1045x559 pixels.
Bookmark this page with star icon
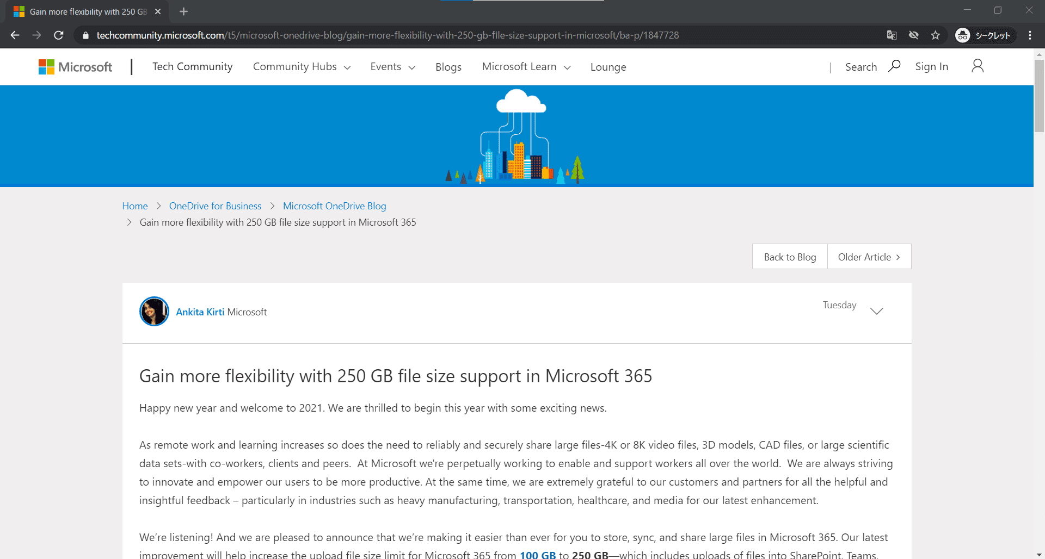coord(936,35)
